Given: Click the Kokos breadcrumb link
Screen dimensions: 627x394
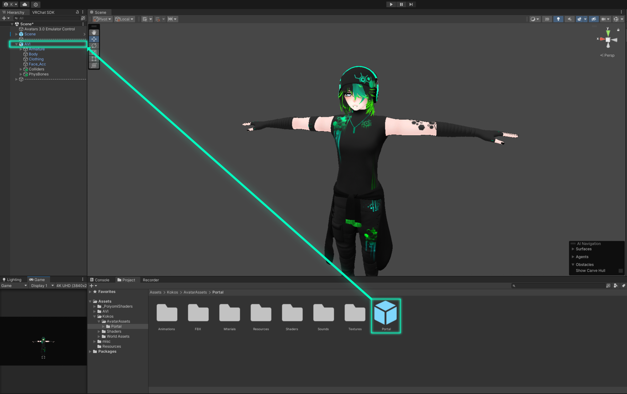Looking at the screenshot, I should (x=172, y=292).
